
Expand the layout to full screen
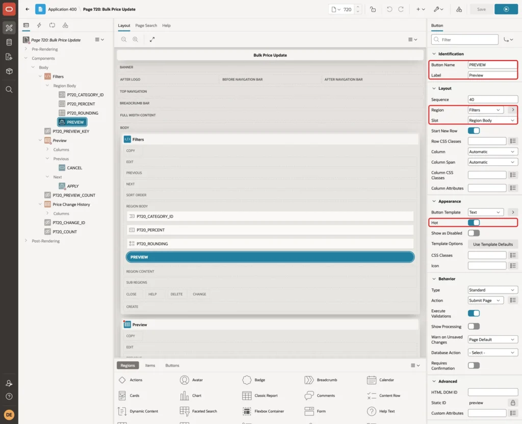(x=152, y=39)
